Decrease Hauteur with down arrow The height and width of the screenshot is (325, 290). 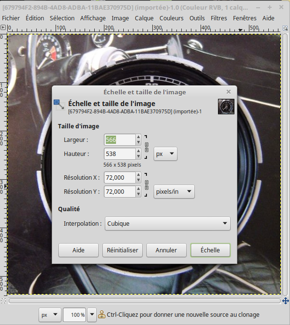138,156
